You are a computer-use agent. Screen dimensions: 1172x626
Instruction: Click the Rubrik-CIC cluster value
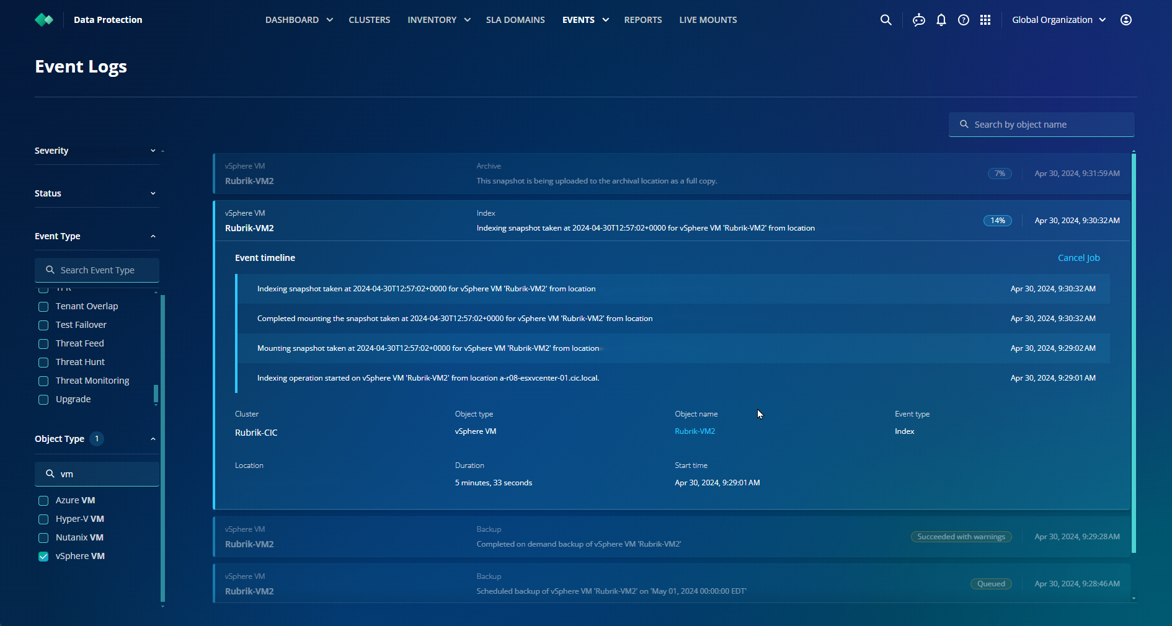[x=256, y=433]
